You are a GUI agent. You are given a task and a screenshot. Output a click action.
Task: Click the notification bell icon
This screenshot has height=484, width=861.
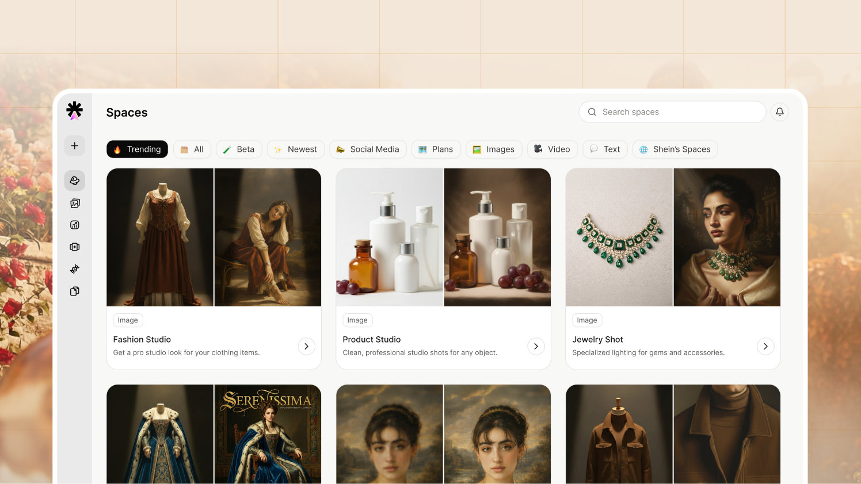[780, 112]
